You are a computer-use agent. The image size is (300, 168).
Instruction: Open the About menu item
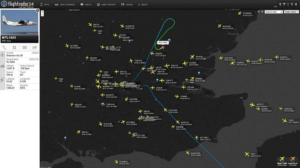[x=143, y=5]
